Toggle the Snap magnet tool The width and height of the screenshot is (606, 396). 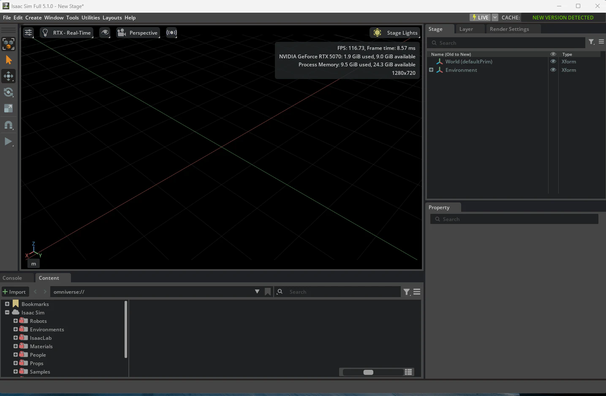point(8,125)
